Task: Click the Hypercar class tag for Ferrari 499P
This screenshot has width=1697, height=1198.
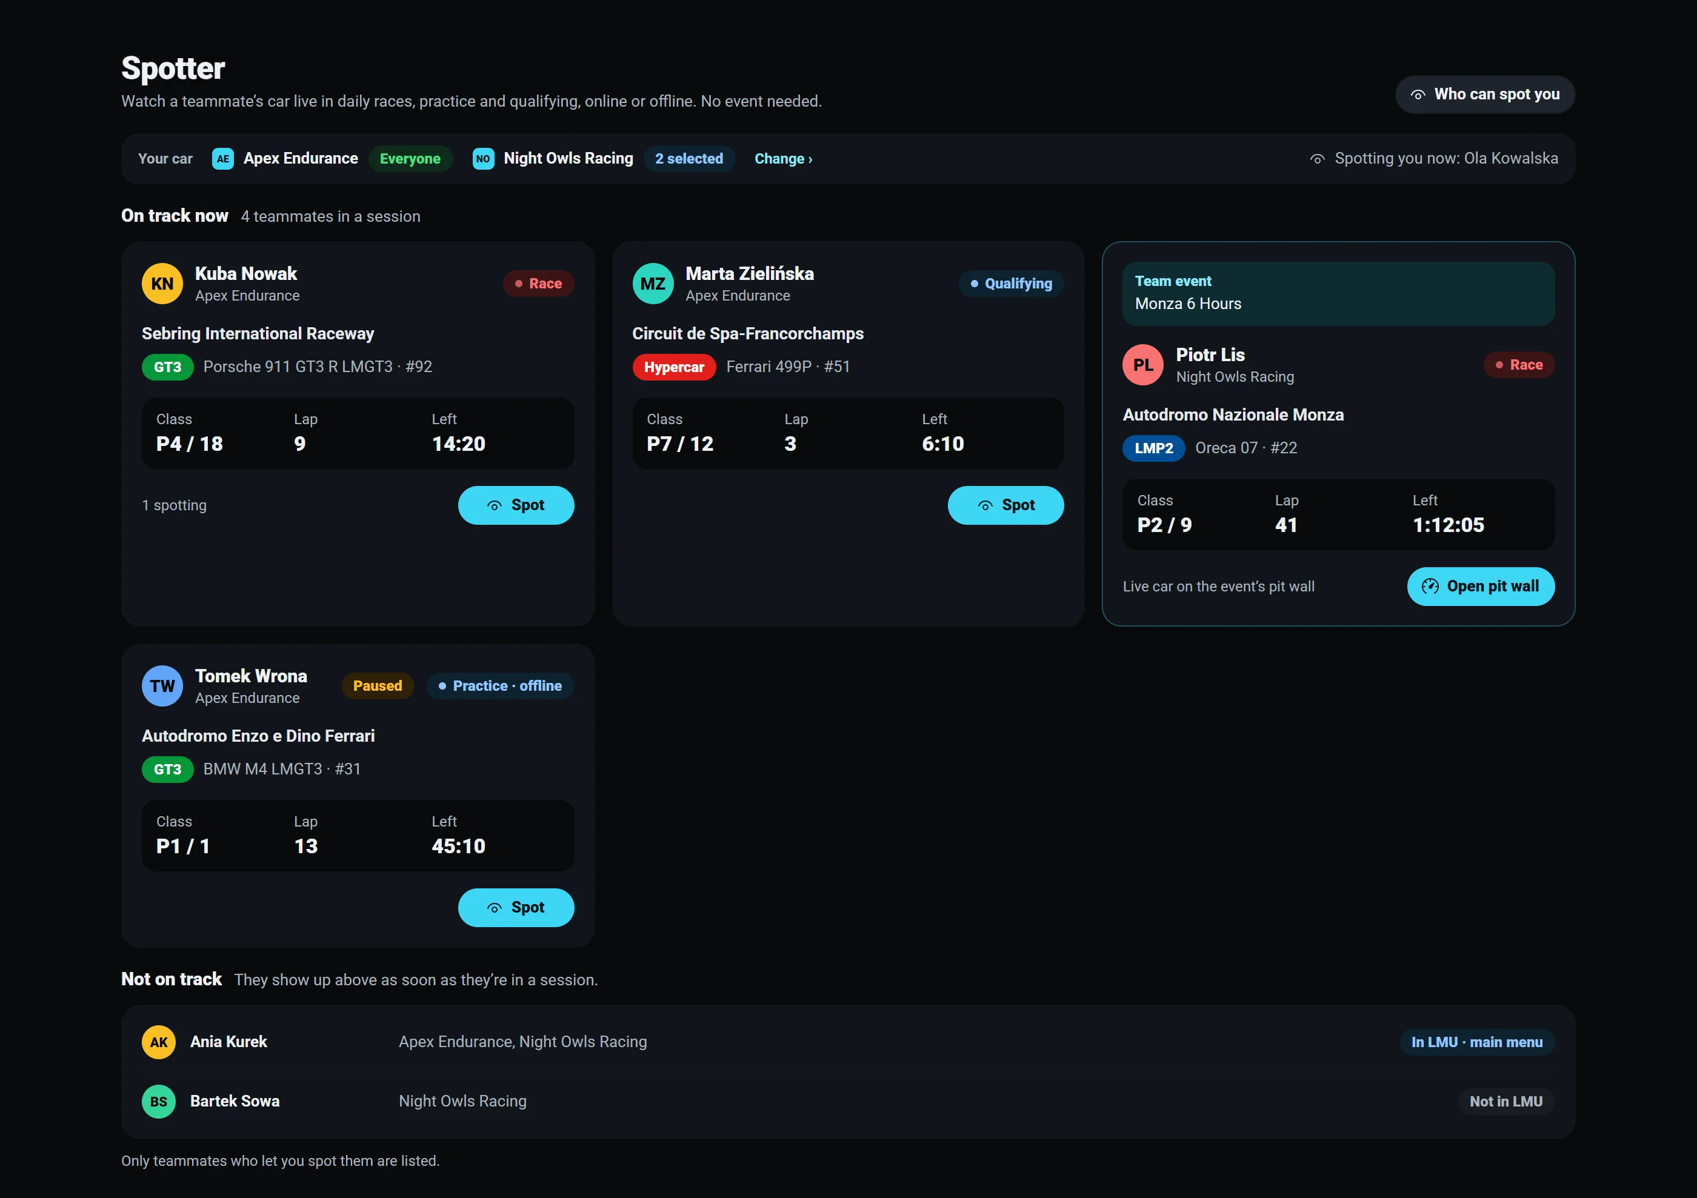Action: [674, 367]
